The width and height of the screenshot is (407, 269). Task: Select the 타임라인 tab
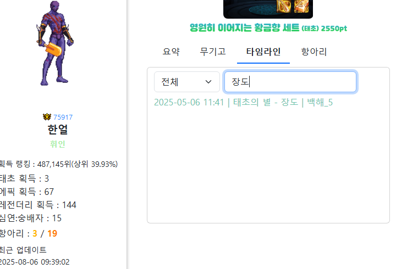(x=263, y=52)
